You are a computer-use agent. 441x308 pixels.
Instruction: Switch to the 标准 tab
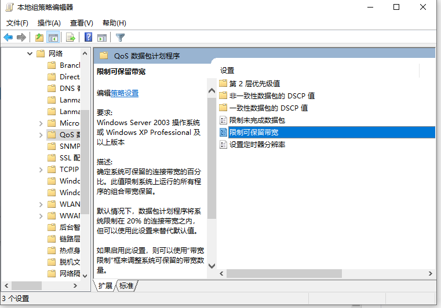point(126,286)
